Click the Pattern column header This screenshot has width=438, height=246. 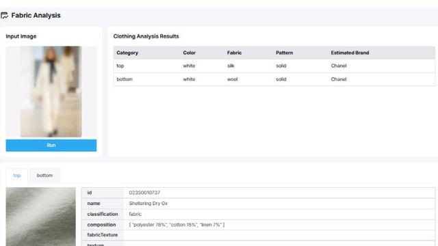[x=285, y=53]
